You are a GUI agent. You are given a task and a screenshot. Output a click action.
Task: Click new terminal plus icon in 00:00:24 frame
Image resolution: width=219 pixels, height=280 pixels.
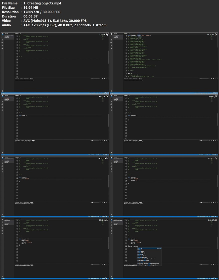(101, 79)
